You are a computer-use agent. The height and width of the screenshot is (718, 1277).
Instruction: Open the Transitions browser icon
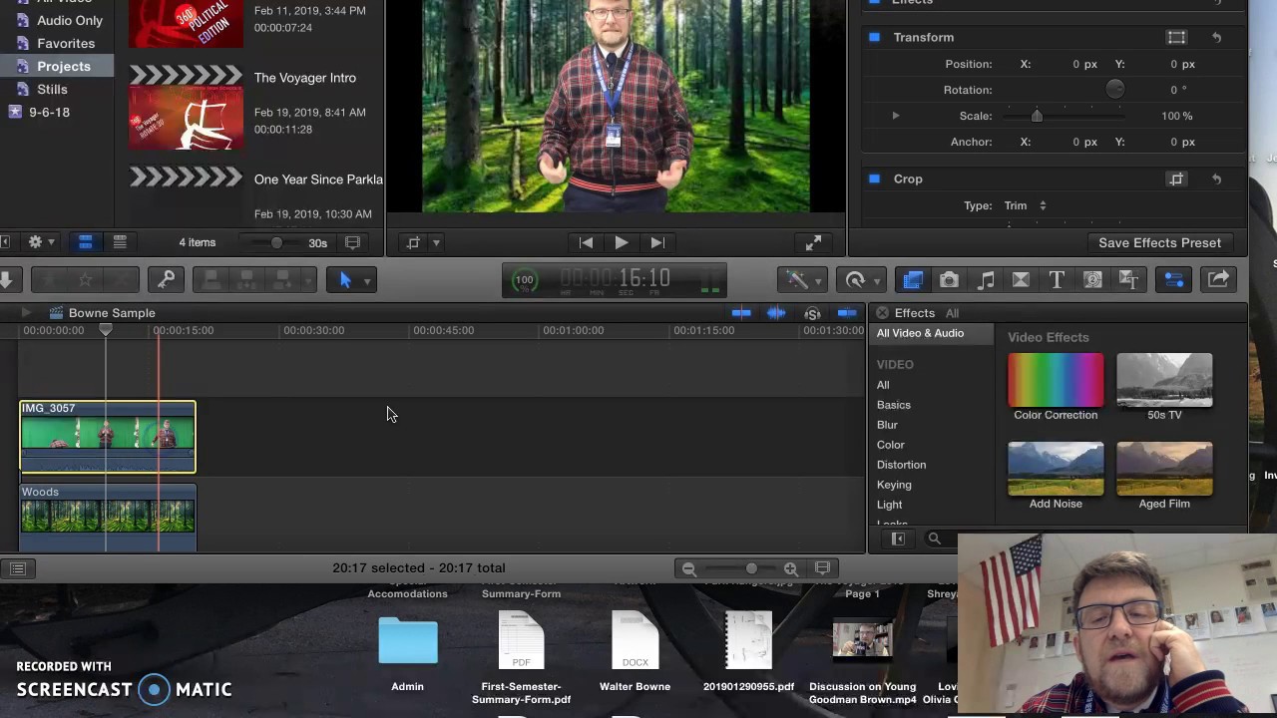[x=1021, y=280]
